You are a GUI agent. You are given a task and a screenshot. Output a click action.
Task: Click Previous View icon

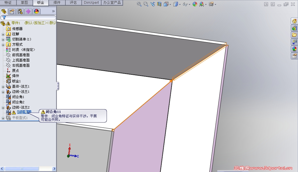pos(152,4)
